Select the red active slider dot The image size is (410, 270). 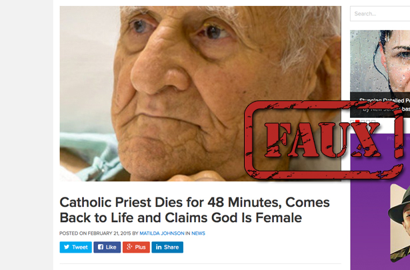[x=357, y=122]
